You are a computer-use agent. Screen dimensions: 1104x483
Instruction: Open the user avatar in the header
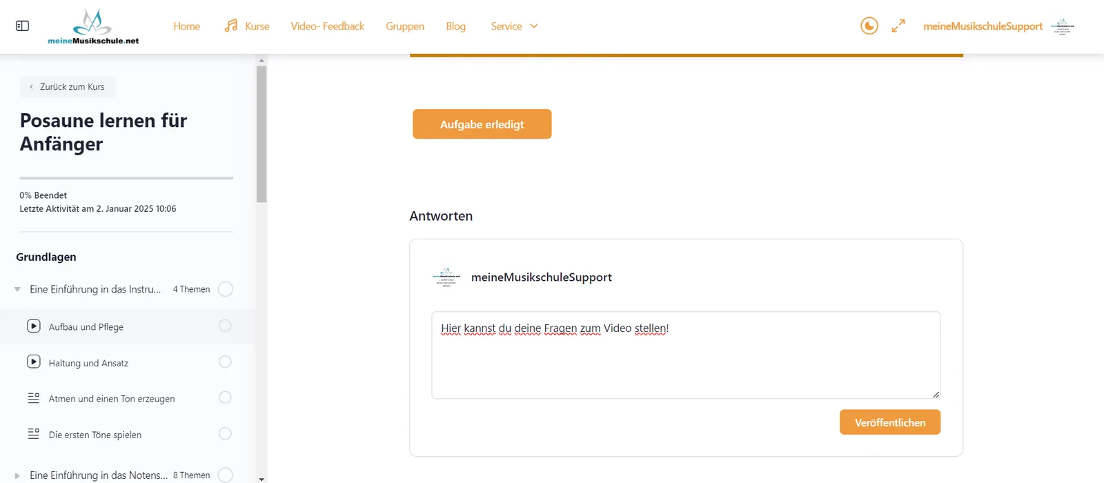(x=1063, y=26)
